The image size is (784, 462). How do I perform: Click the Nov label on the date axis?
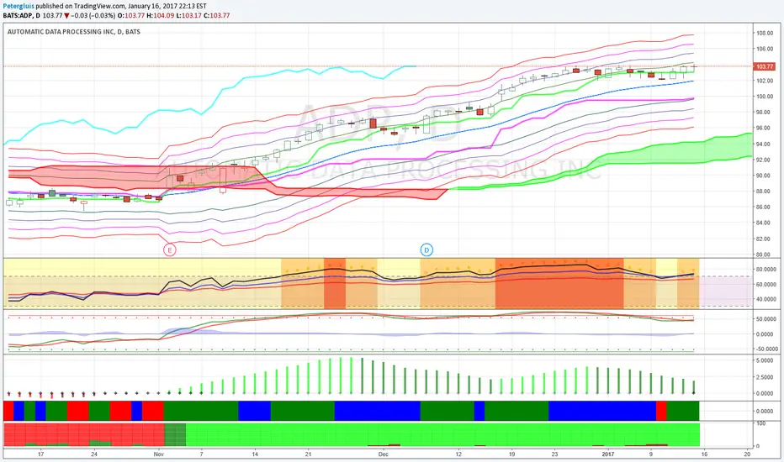158,454
